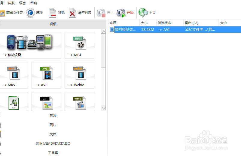The width and height of the screenshot is (241, 156).
Task: Click the last 大小 column header
Action: [230, 23]
